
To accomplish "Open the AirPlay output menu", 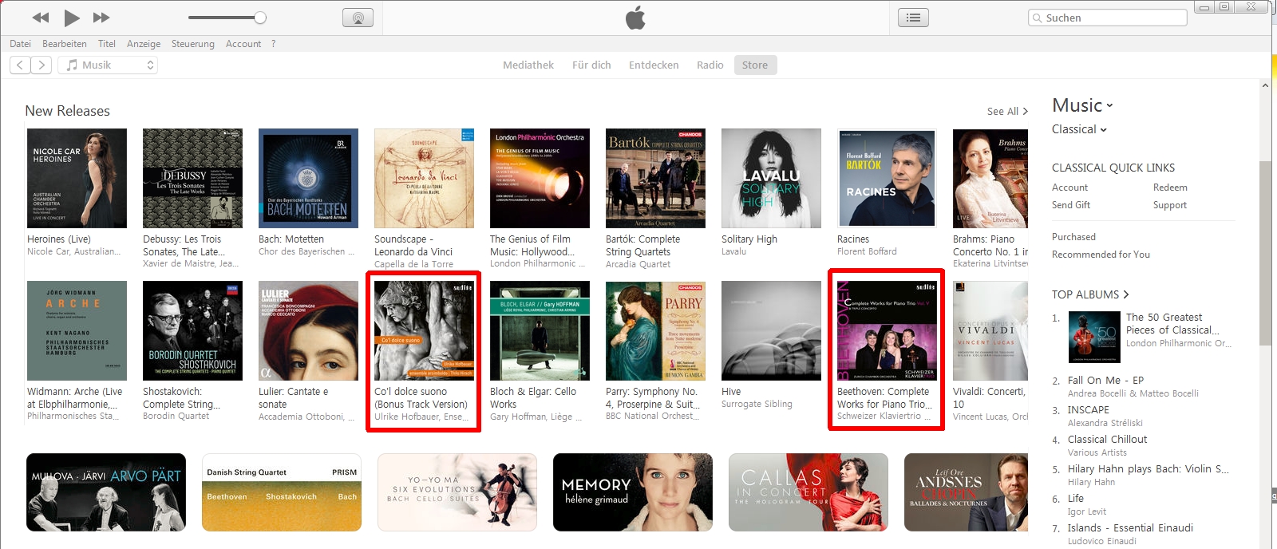I will point(358,18).
